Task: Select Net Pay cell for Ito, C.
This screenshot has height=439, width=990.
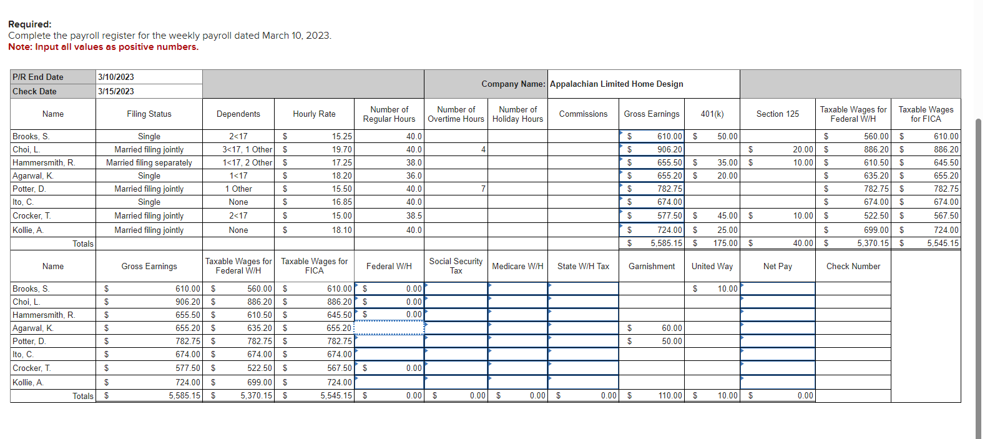Action: pos(777,354)
